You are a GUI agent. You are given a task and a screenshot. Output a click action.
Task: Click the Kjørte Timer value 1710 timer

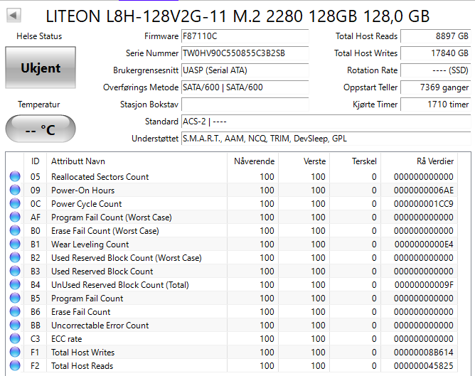click(x=436, y=104)
